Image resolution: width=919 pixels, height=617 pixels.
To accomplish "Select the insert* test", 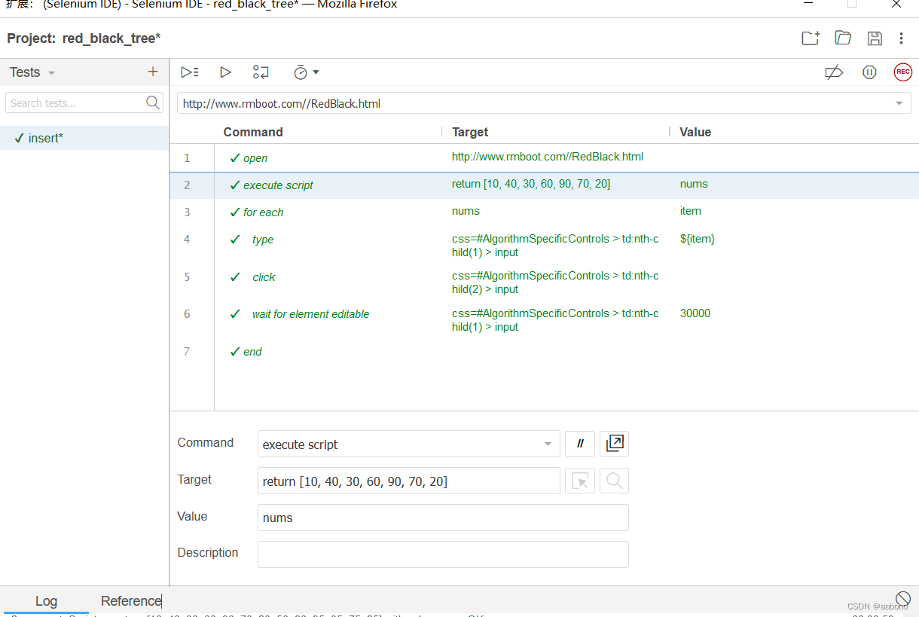I will point(84,138).
